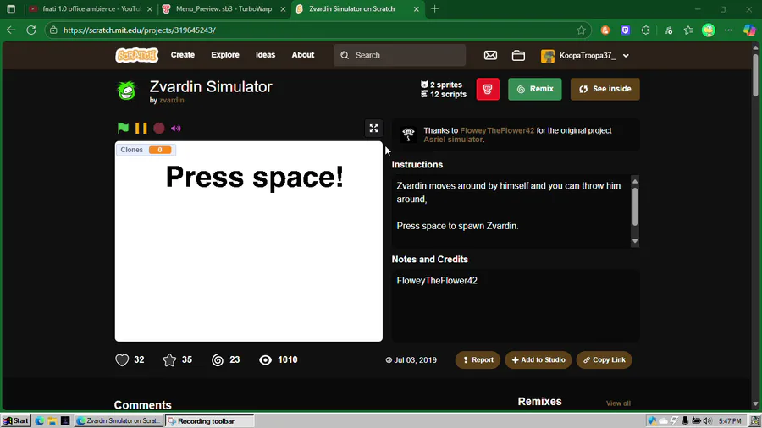Image resolution: width=762 pixels, height=428 pixels.
Task: Click the instructions box scrollbar thumb
Action: pyautogui.click(x=635, y=206)
